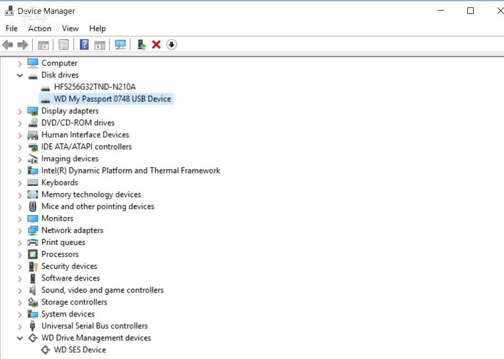Click the DVD/CD-ROM drives disc icon
This screenshot has width=504, height=359.
point(33,123)
